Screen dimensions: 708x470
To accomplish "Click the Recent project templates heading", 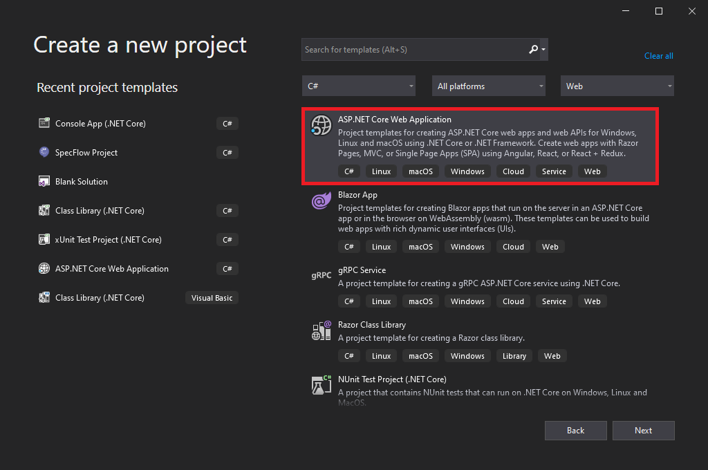I will coord(107,87).
